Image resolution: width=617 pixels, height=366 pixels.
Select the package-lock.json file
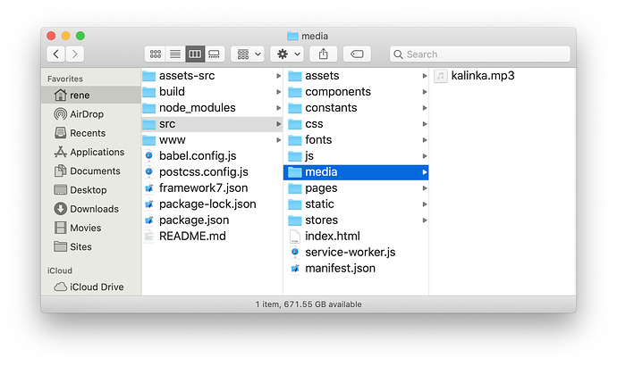[x=212, y=204]
